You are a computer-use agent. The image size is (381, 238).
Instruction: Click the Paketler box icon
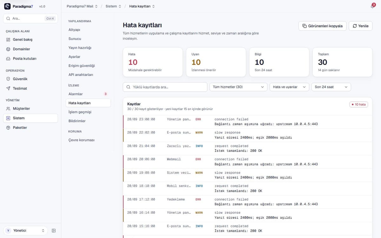point(8,128)
